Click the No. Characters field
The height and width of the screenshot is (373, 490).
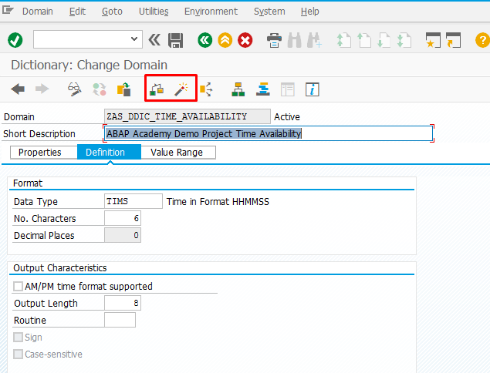[123, 218]
